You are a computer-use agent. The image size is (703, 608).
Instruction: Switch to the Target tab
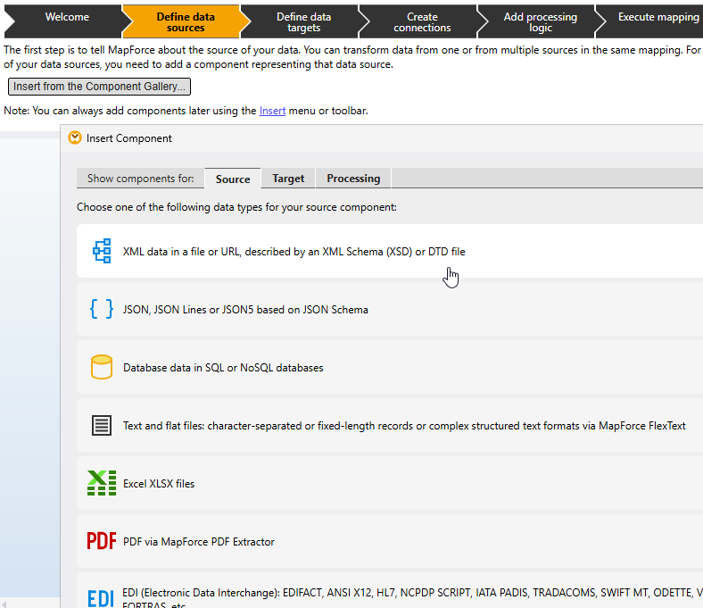tap(288, 179)
